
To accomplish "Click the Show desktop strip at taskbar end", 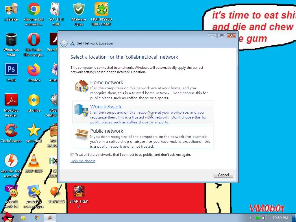I will 294,218.
